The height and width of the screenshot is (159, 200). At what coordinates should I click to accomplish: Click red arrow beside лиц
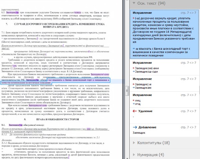click(134, 100)
